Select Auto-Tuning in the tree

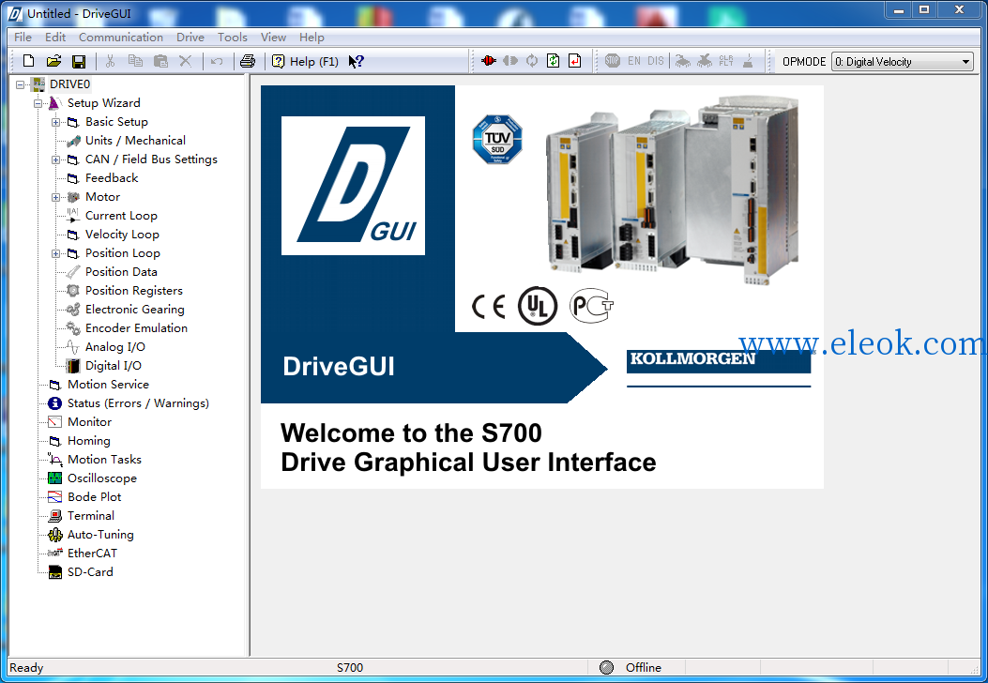pyautogui.click(x=100, y=535)
